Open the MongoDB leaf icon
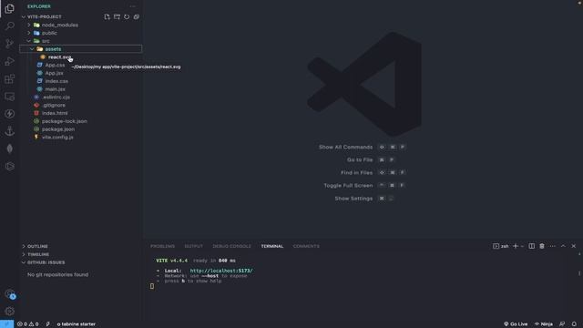This screenshot has width=583, height=328. (x=10, y=149)
